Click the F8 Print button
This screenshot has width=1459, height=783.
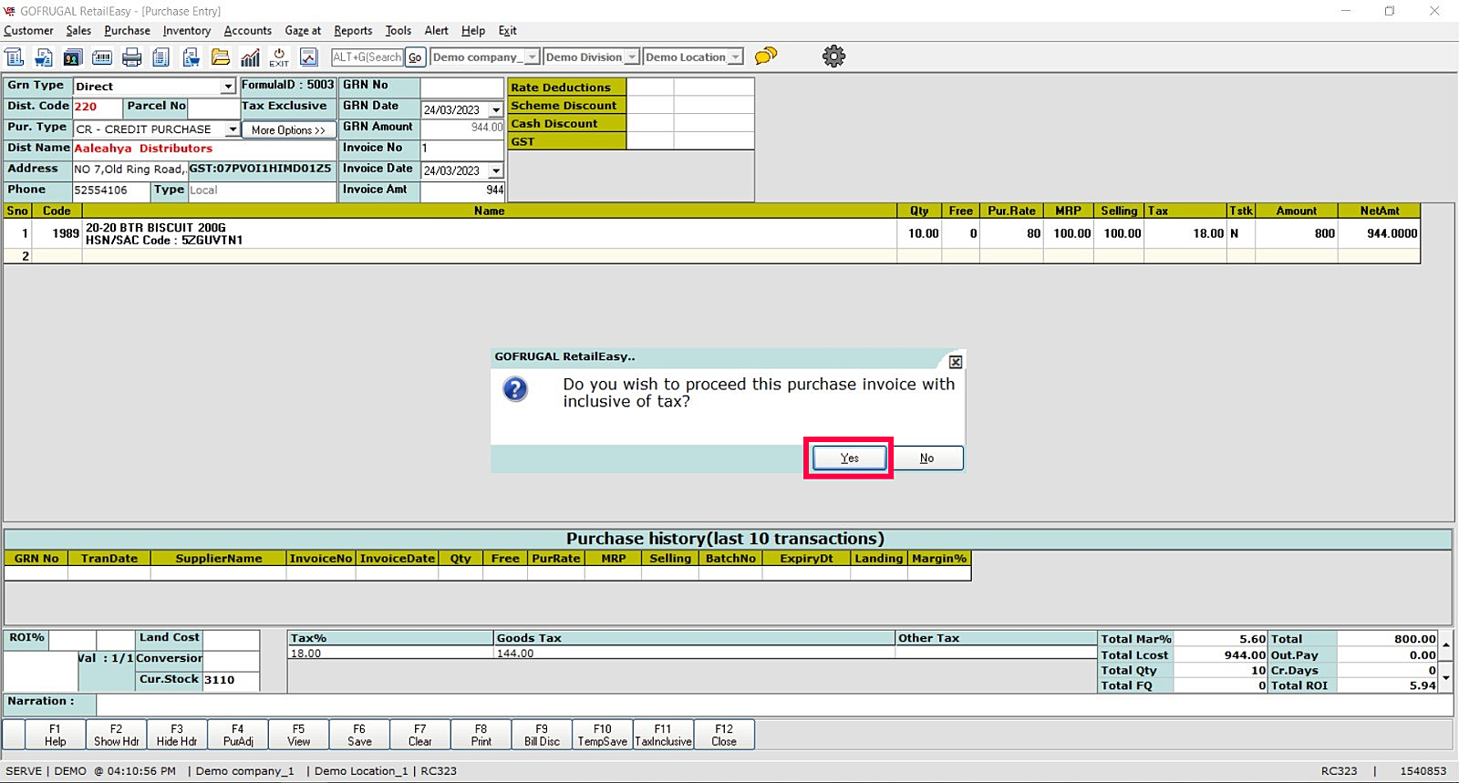481,735
